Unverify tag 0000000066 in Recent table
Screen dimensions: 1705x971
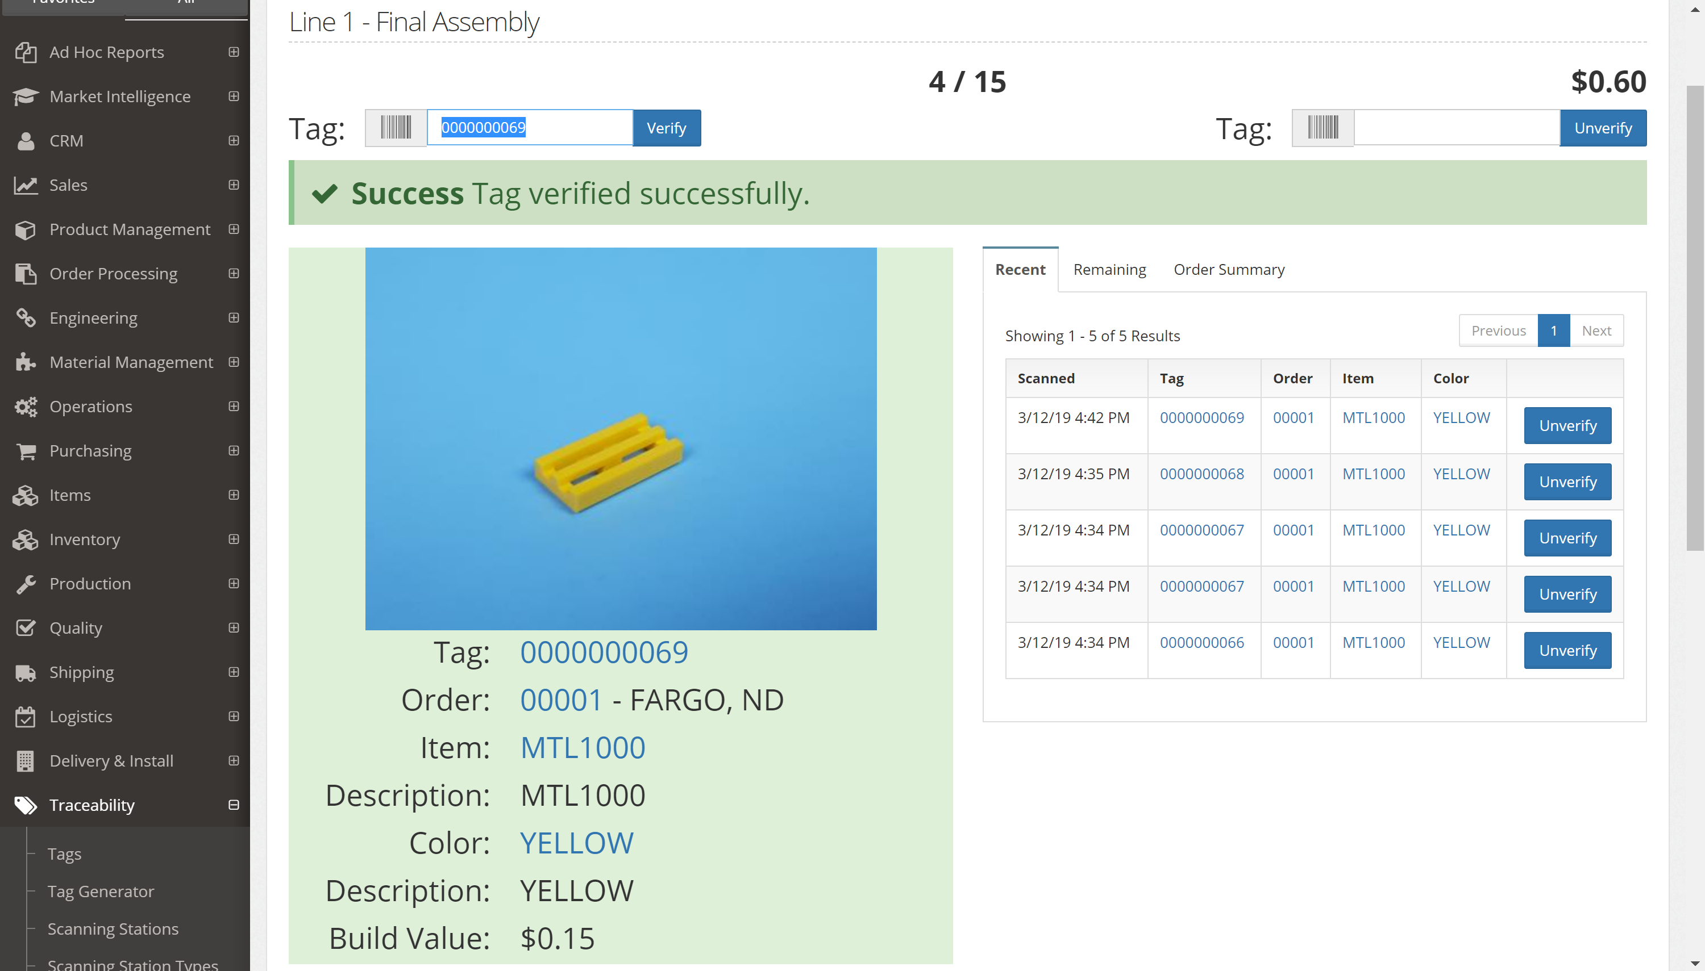(1567, 650)
